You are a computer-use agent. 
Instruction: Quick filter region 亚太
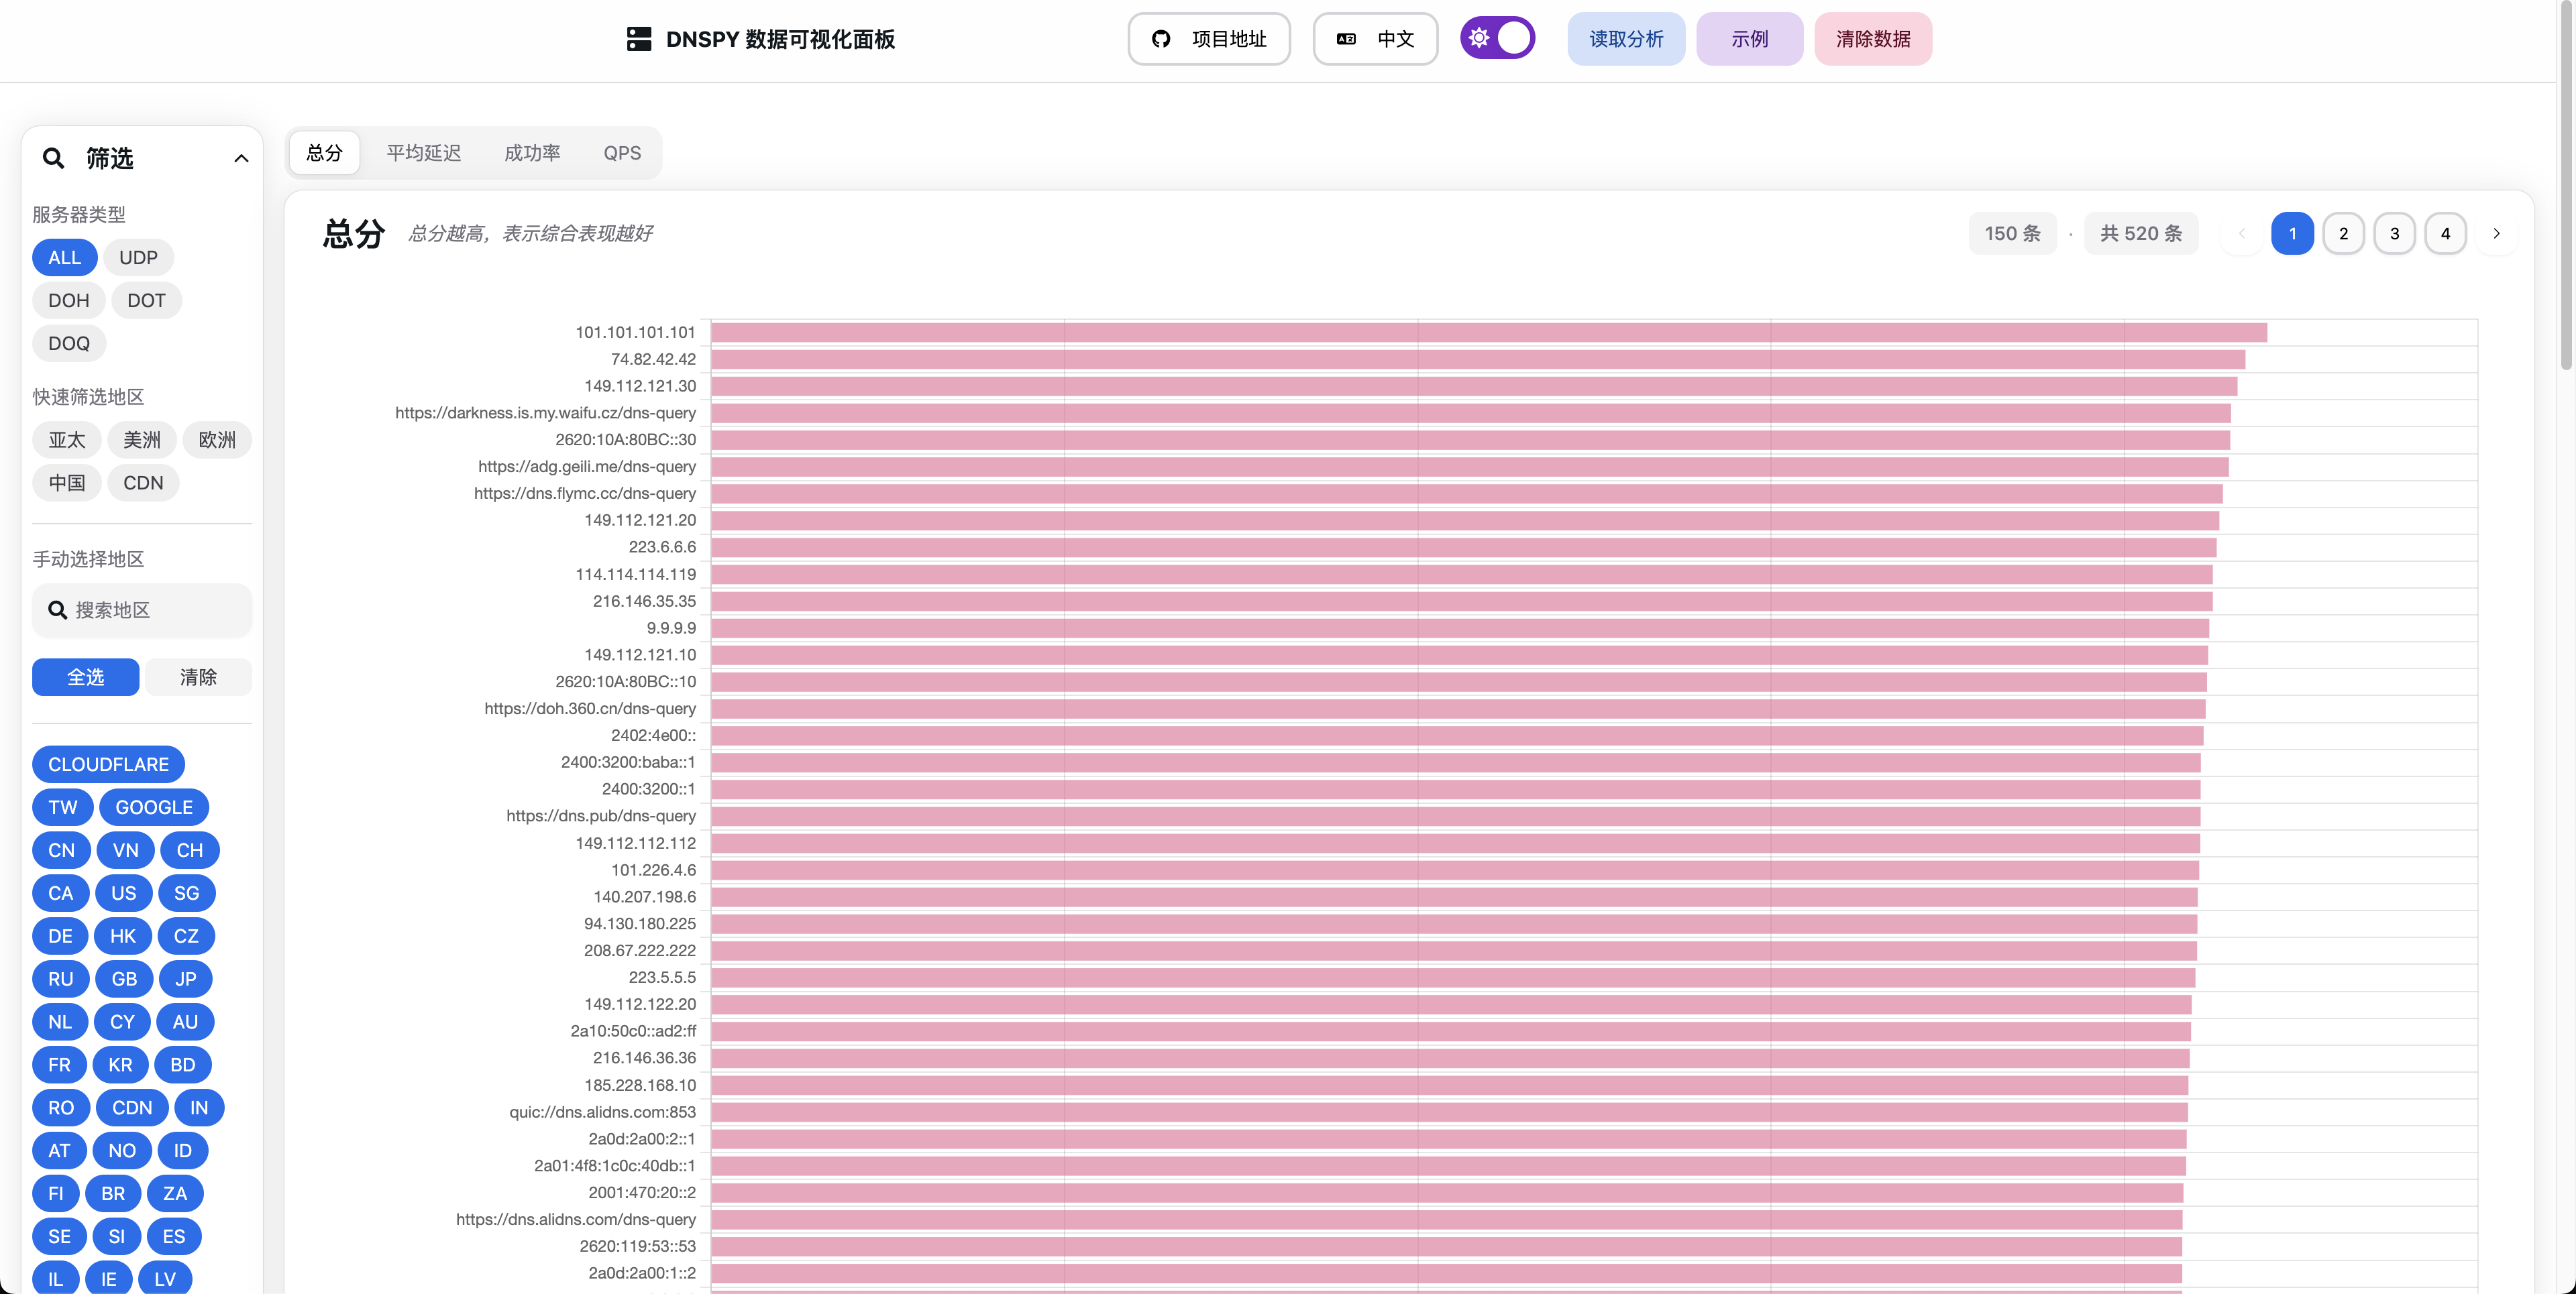67,440
